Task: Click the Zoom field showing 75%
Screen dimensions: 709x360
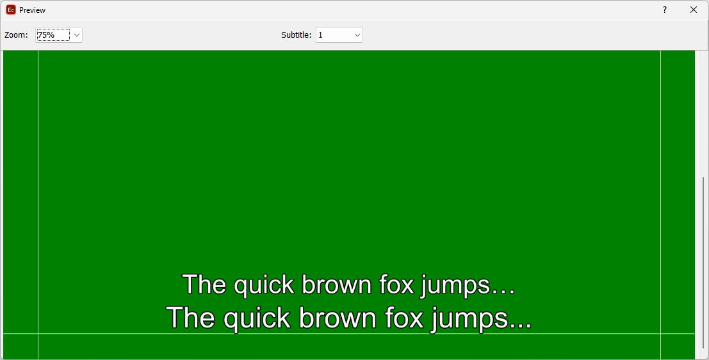Action: [53, 35]
